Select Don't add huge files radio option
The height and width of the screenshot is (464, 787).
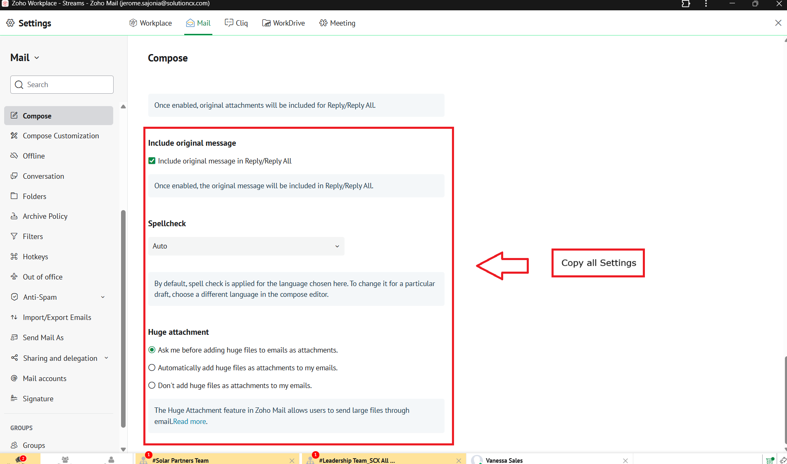point(152,386)
